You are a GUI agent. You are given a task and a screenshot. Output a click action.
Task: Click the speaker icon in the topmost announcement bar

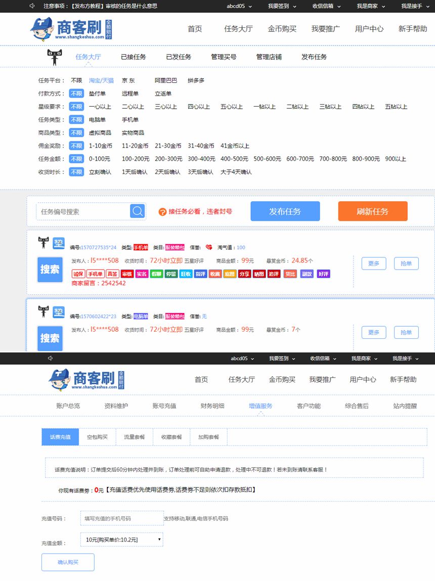[32, 6]
